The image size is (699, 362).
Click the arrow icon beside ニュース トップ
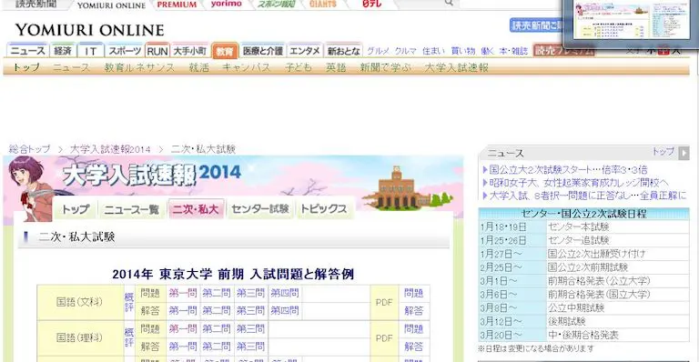pos(684,153)
